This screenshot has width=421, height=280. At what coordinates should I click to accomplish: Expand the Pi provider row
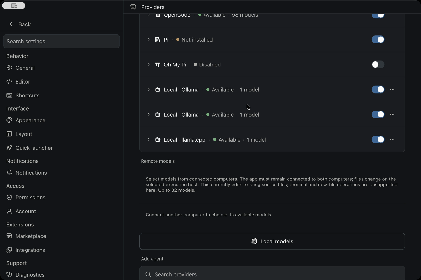point(149,39)
